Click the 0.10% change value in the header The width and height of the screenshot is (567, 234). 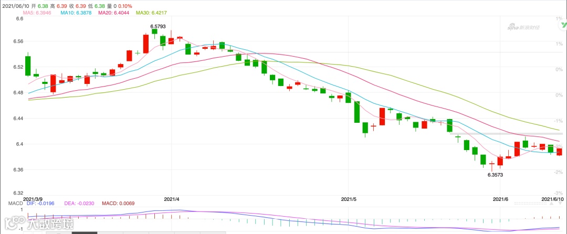[124, 6]
